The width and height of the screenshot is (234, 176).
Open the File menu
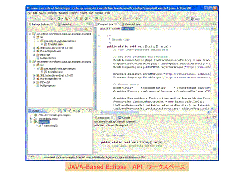[x=29, y=13]
